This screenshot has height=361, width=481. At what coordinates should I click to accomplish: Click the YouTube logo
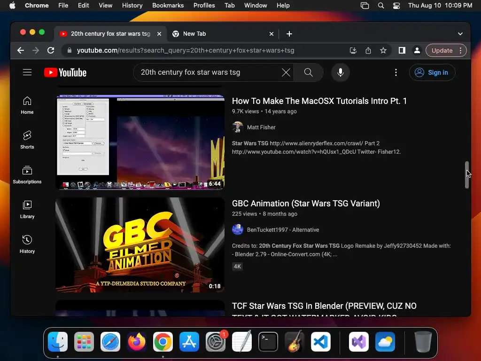(65, 72)
